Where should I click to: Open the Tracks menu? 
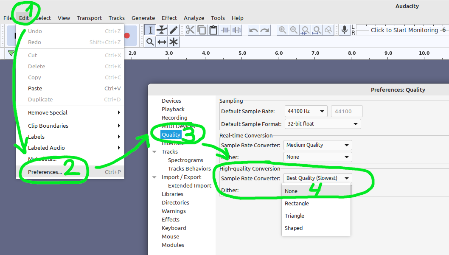point(117,18)
